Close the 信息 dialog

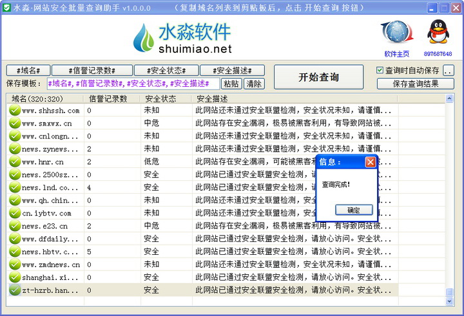[370, 162]
